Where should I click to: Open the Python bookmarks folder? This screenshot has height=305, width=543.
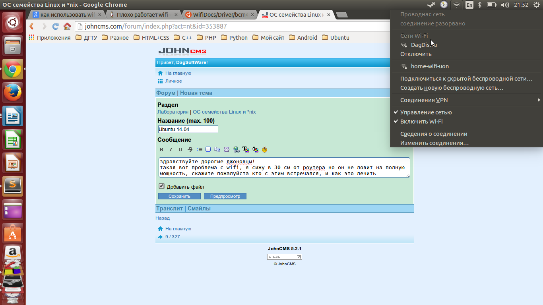234,38
